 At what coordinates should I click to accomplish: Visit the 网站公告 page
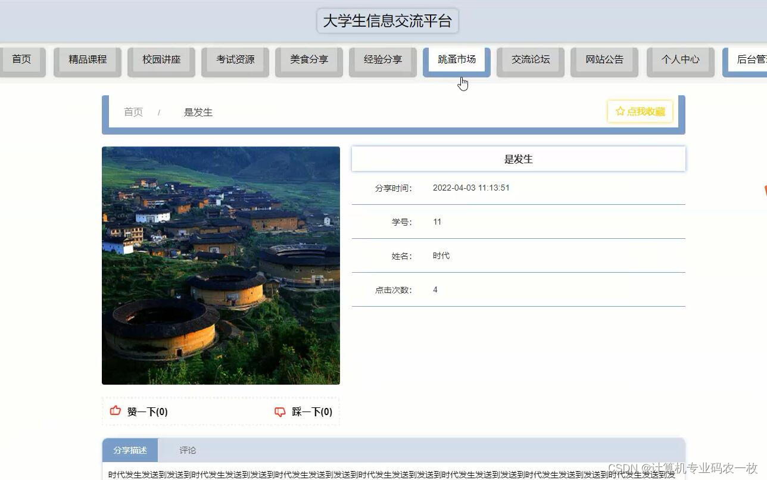tap(604, 59)
